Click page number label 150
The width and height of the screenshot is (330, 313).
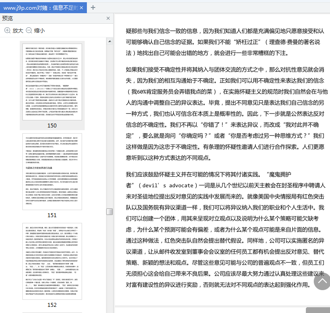coord(52,126)
